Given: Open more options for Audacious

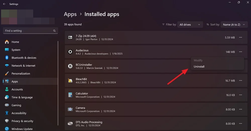Looking at the screenshot, I should (x=240, y=52).
